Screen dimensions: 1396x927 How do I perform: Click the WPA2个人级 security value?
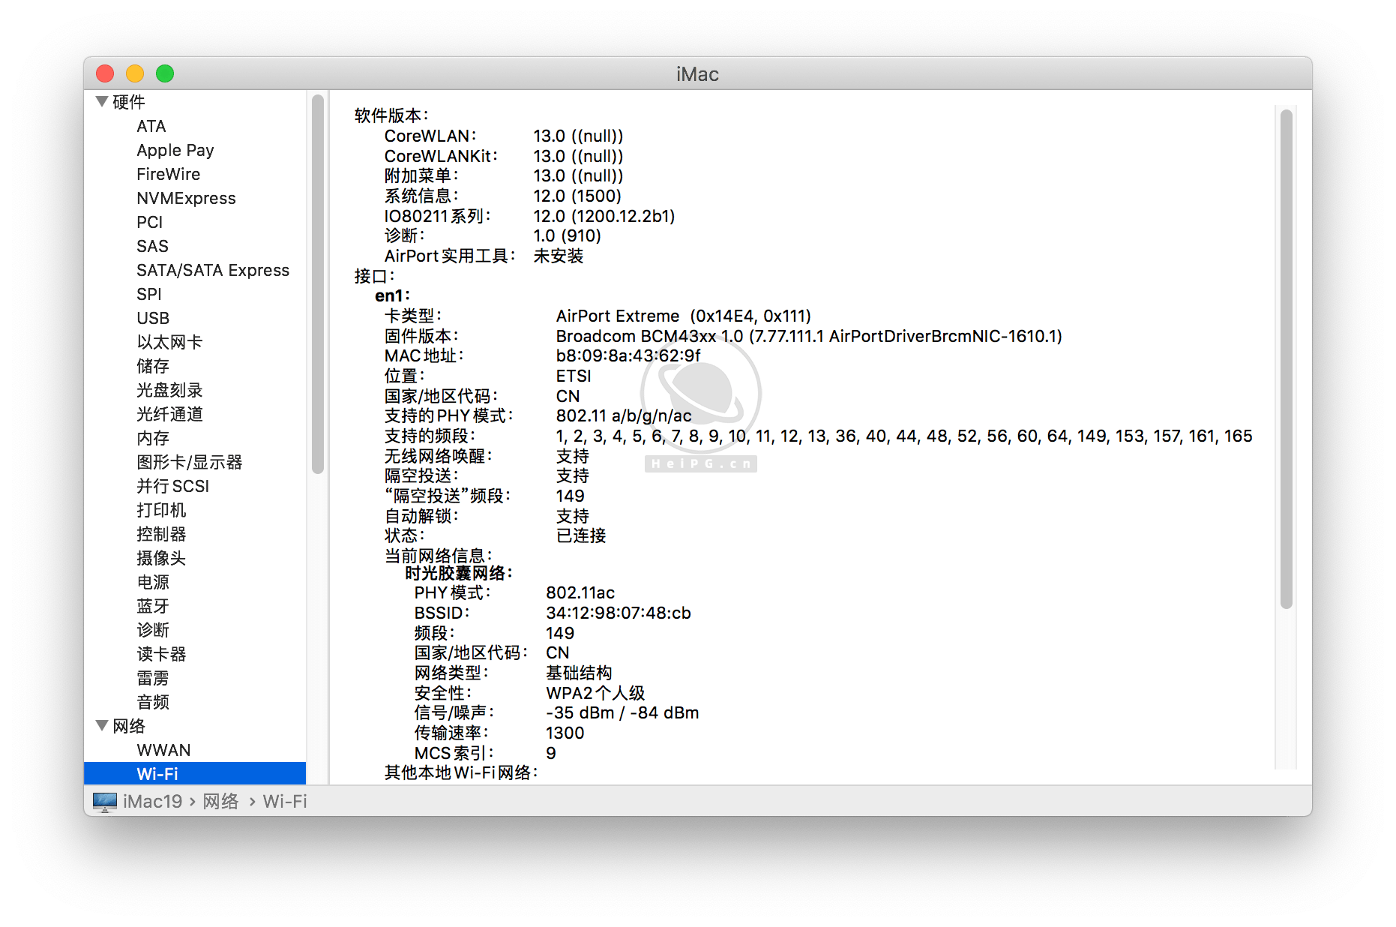[595, 693]
